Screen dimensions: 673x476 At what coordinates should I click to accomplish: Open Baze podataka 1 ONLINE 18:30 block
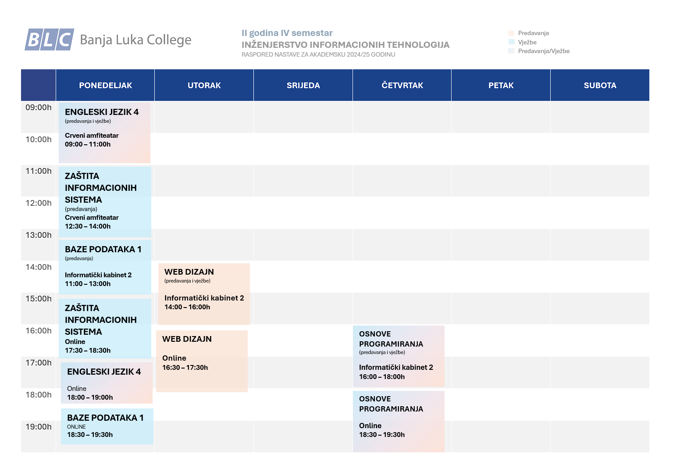click(107, 426)
